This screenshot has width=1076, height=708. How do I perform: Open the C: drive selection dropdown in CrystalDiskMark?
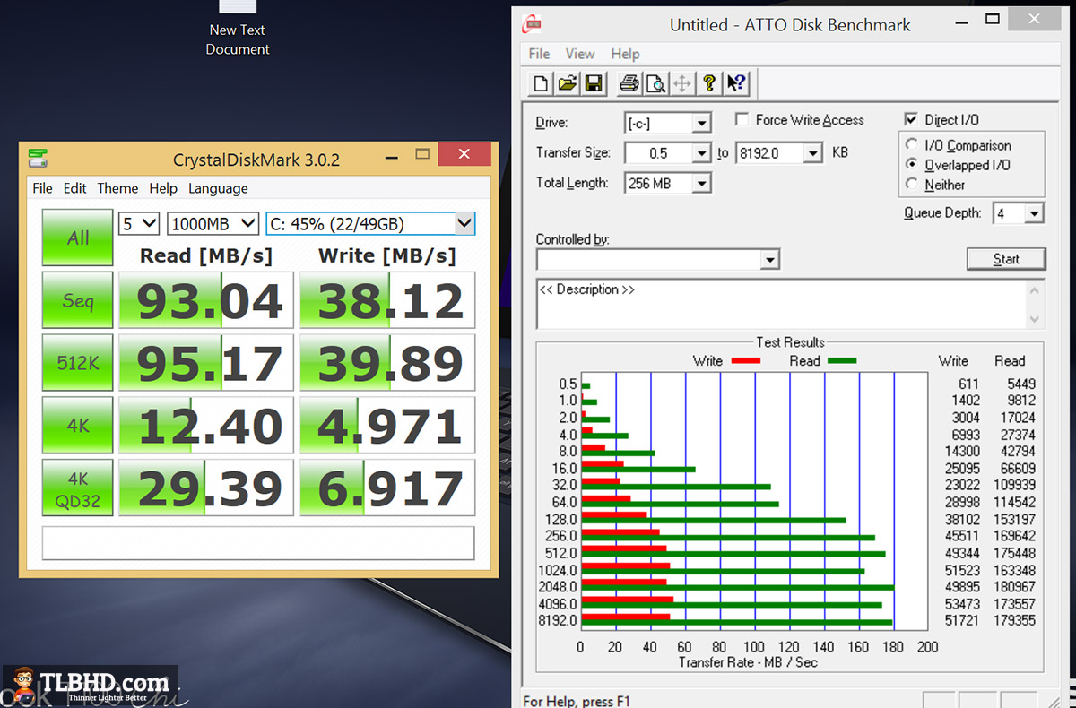point(370,223)
